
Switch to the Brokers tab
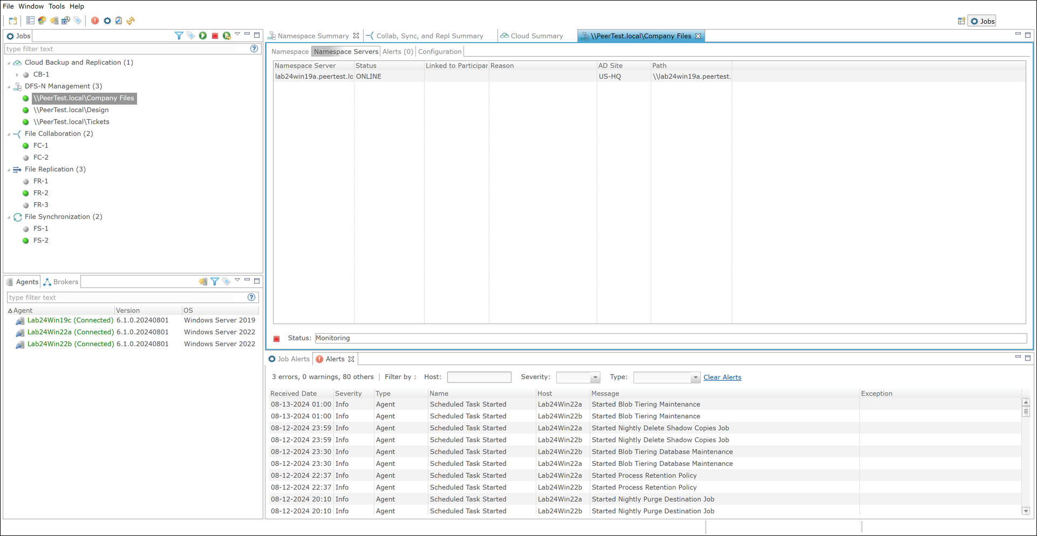(61, 282)
